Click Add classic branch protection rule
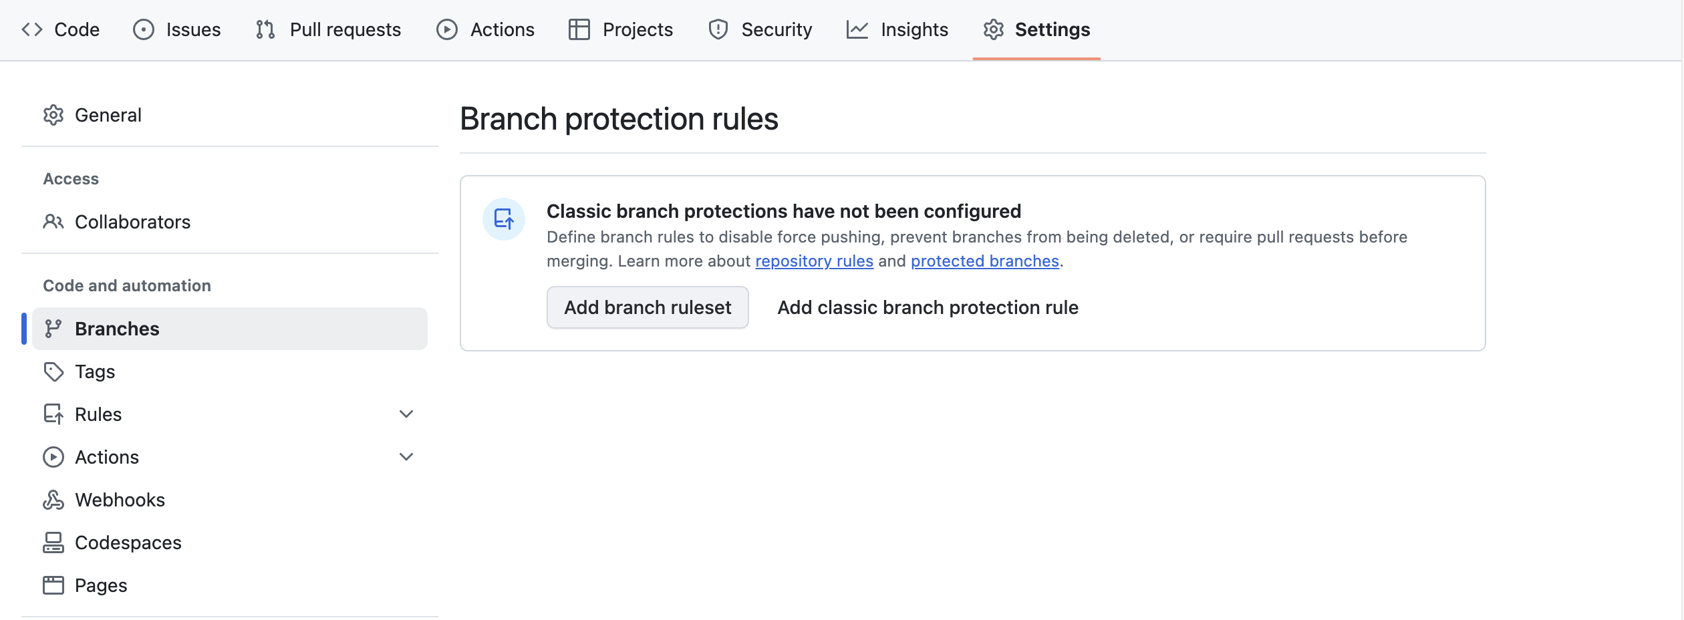1684x620 pixels. [x=928, y=307]
